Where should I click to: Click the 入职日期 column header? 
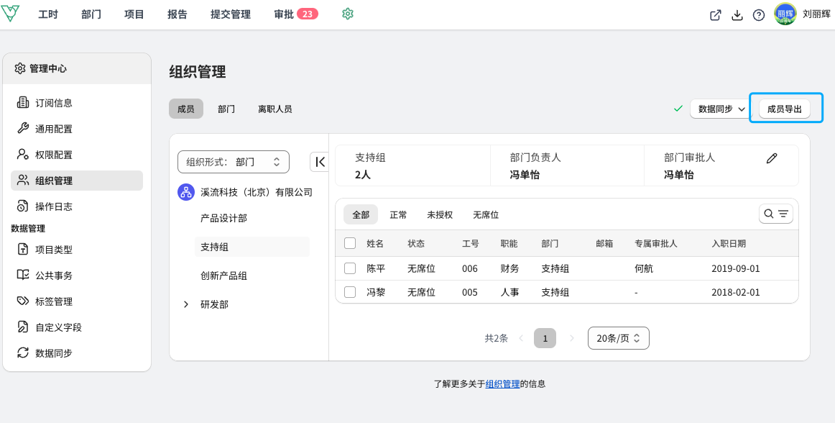pyautogui.click(x=729, y=243)
